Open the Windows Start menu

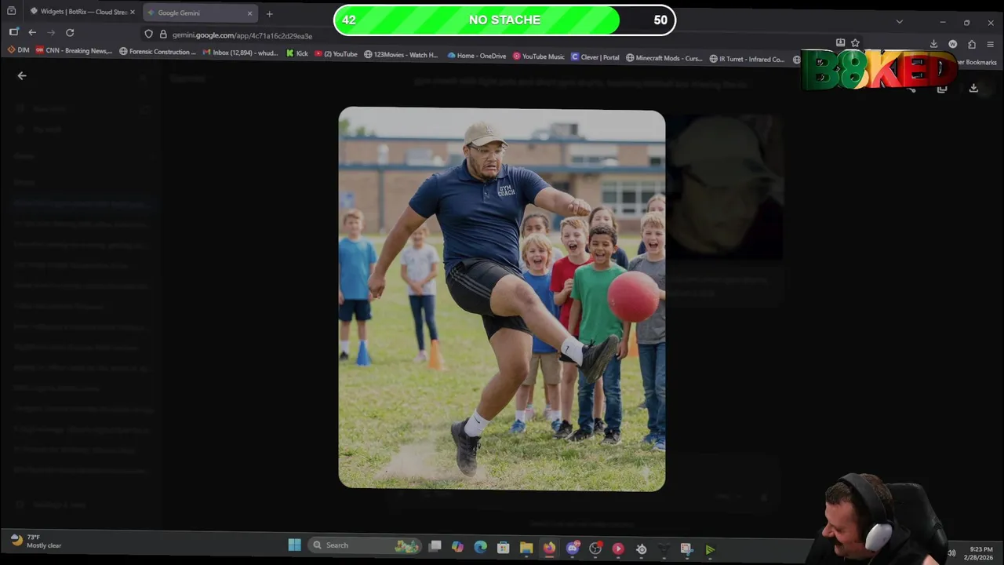[295, 545]
